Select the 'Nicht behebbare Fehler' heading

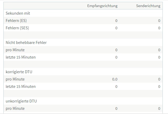point(26,42)
